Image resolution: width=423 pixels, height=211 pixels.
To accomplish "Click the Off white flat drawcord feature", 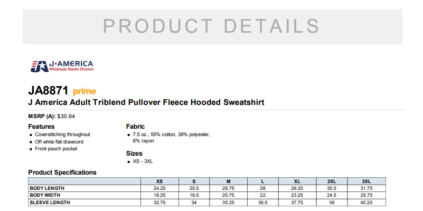I will click(x=59, y=141).
